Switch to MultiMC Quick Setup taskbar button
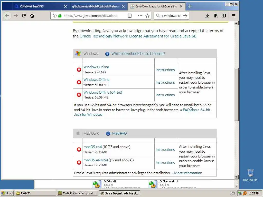263x197 pixels. (x=77, y=193)
